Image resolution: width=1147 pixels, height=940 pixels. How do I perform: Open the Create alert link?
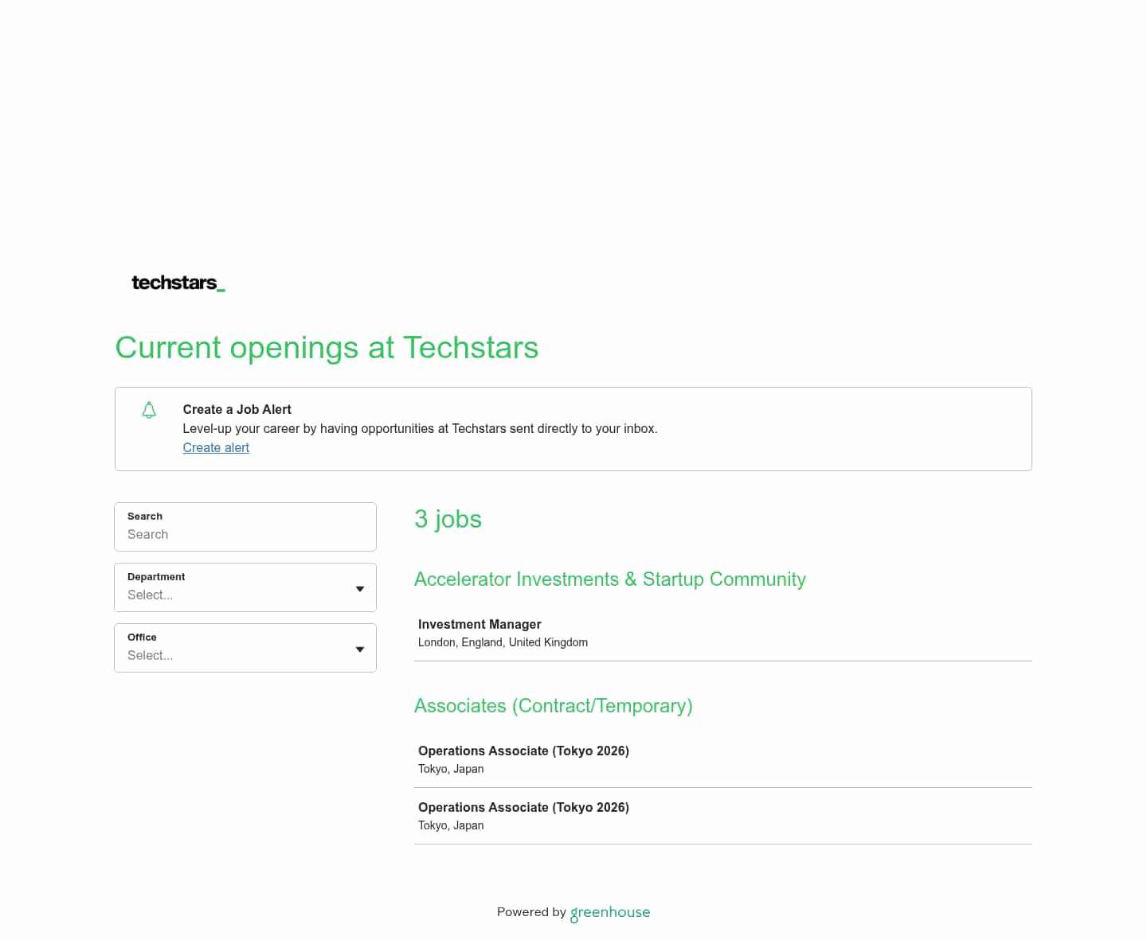coord(216,447)
